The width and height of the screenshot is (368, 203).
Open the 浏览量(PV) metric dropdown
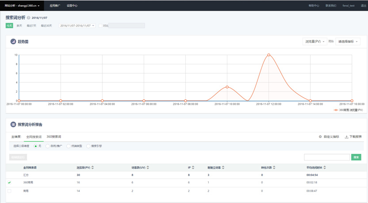[314, 42]
